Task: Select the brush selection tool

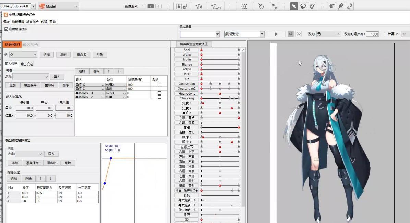Action: (312, 6)
